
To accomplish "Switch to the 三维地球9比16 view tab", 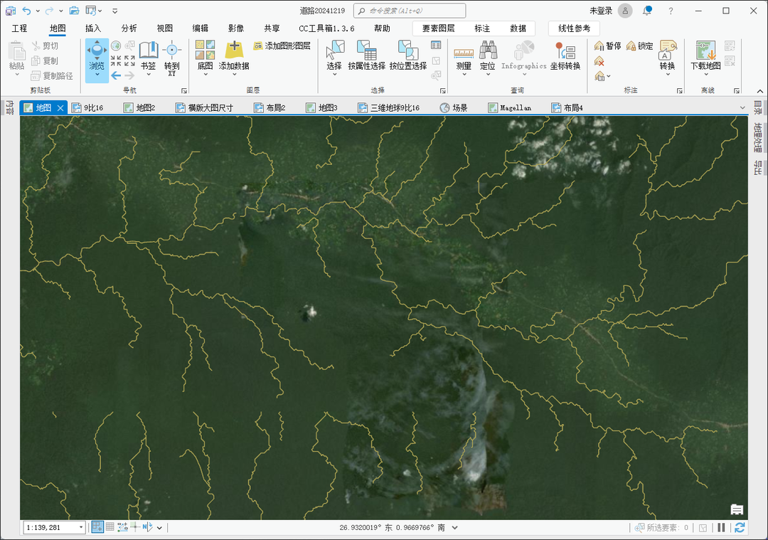I will point(389,108).
